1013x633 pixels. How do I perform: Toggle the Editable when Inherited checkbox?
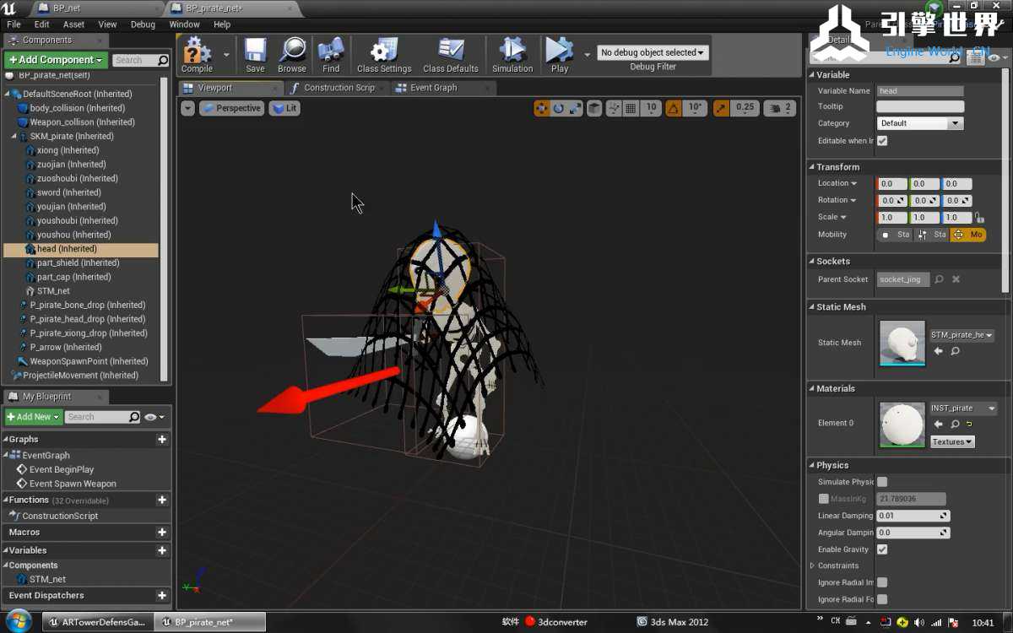[882, 141]
